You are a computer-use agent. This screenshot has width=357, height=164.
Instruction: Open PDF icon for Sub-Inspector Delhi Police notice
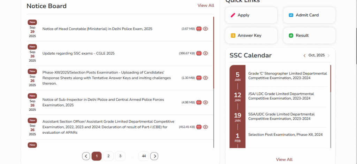click(x=199, y=102)
